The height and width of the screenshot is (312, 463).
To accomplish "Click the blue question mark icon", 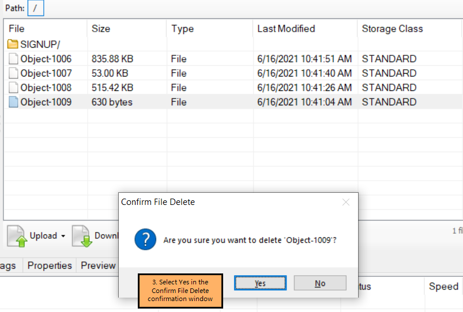I will point(145,239).
